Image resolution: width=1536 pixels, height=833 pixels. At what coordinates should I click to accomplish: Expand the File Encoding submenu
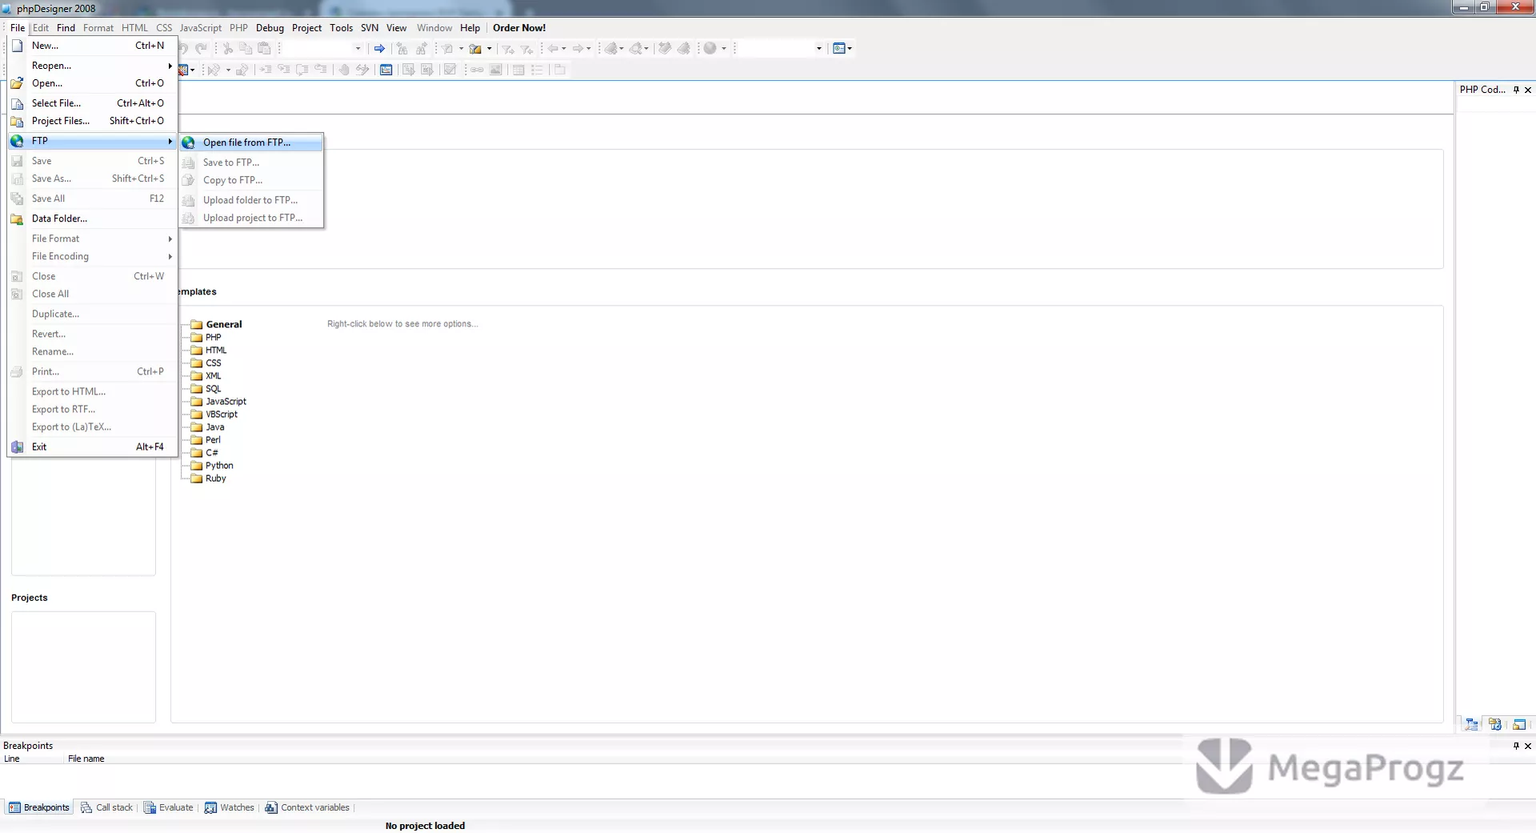170,256
